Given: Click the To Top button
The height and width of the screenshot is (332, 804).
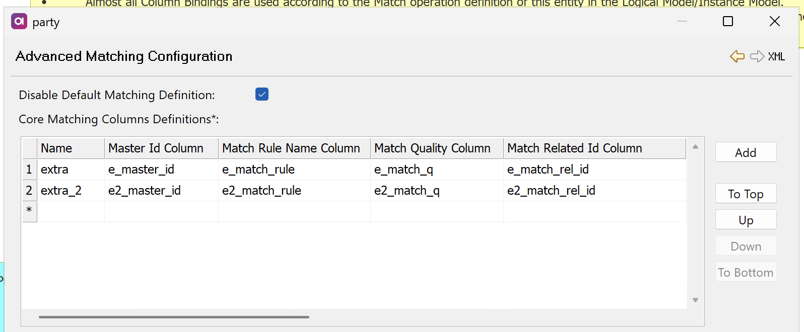Looking at the screenshot, I should [x=746, y=193].
